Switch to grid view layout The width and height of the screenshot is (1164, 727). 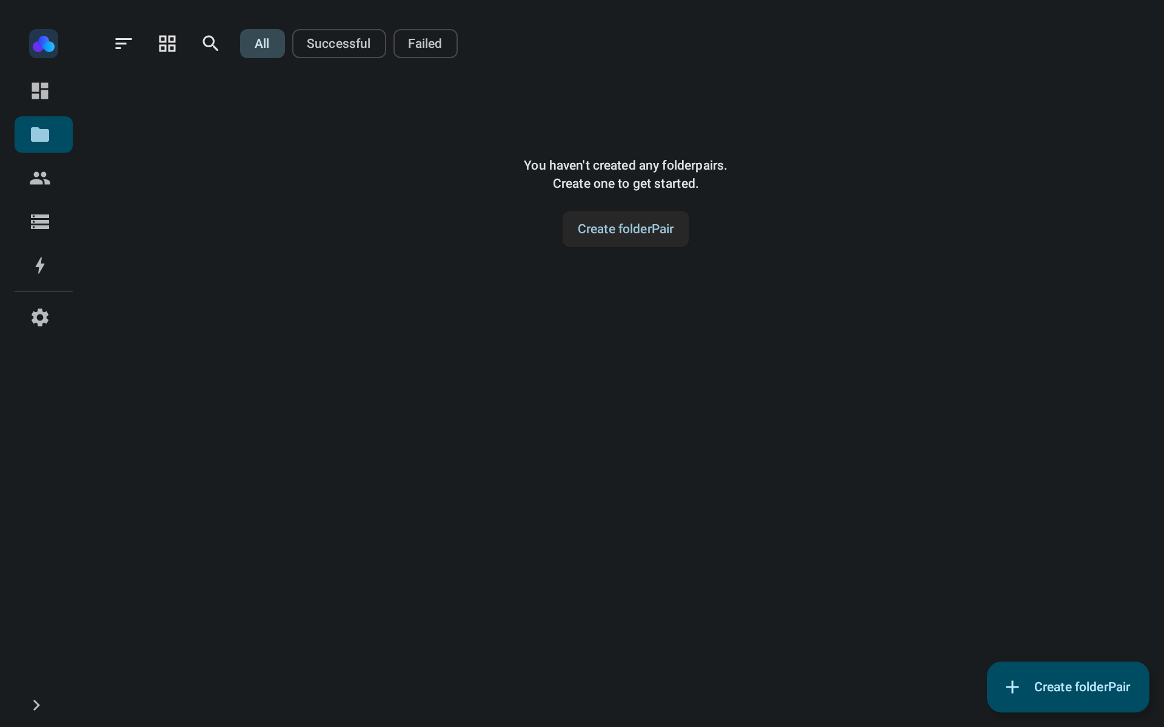click(x=167, y=44)
